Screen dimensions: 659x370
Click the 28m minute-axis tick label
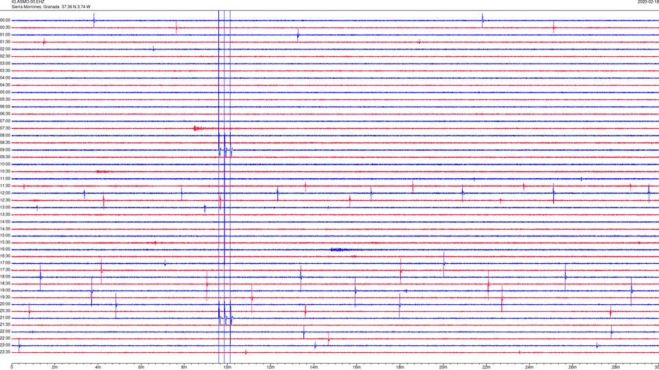pyautogui.click(x=615, y=367)
